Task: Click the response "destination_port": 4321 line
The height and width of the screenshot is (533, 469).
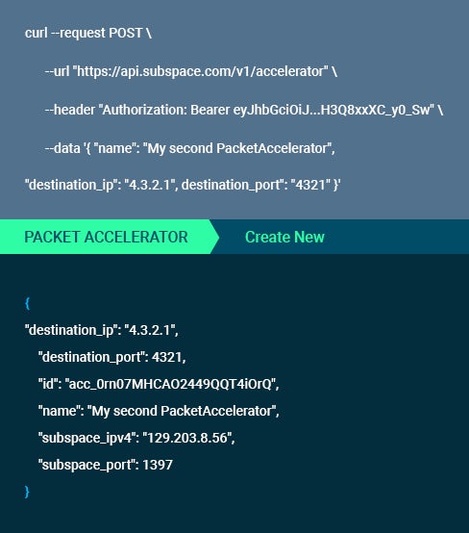Action: coord(112,357)
